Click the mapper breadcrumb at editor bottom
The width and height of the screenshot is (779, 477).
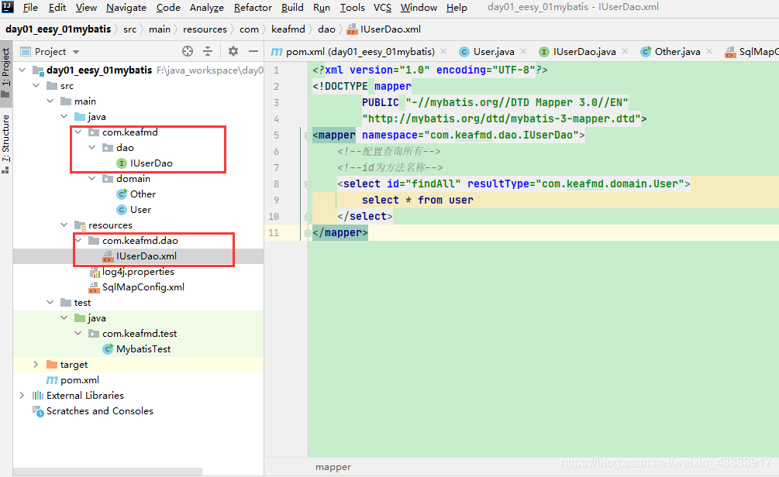[x=333, y=467]
